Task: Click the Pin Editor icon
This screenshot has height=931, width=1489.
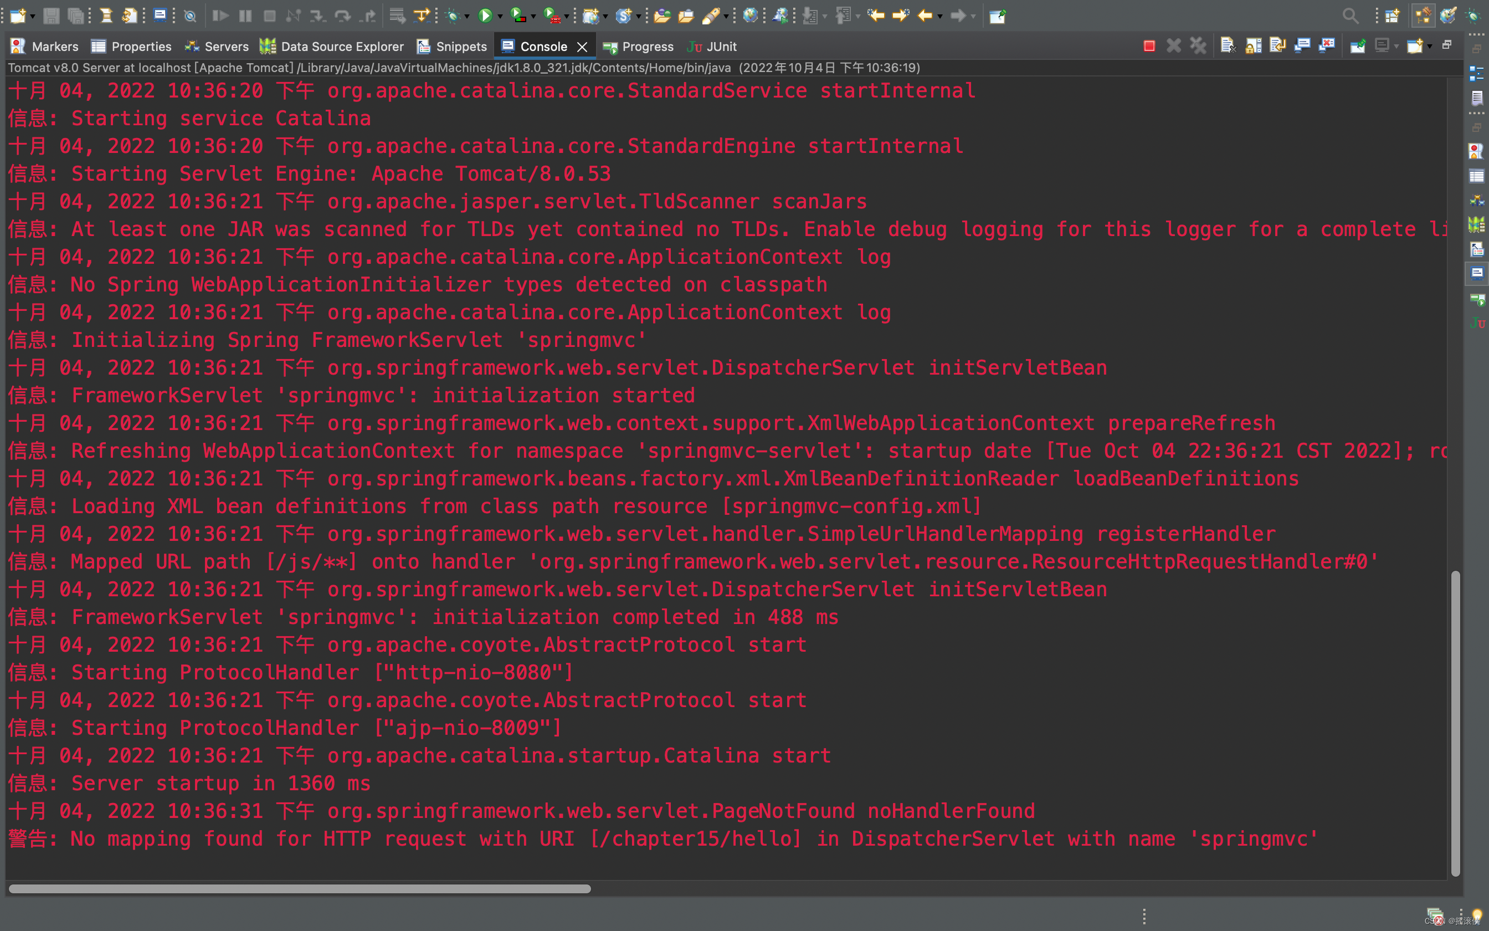Action: (x=998, y=16)
